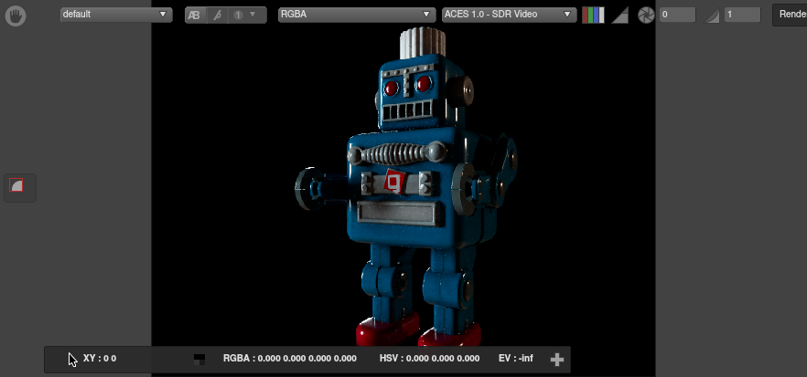The height and width of the screenshot is (377, 807).
Task: Click the rendered robot image
Action: [406, 187]
